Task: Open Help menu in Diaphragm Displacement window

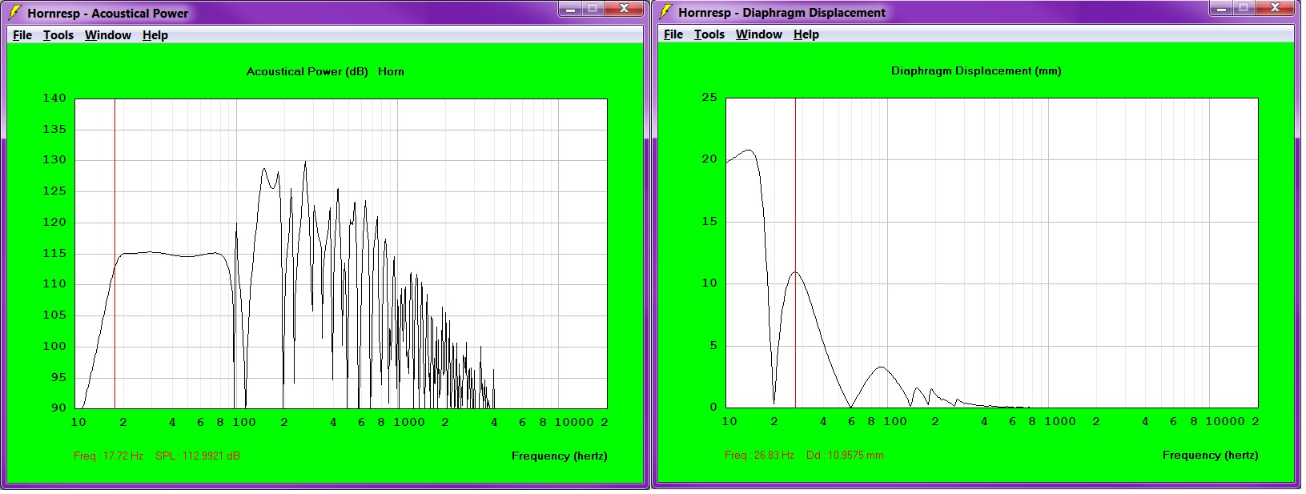Action: 806,34
